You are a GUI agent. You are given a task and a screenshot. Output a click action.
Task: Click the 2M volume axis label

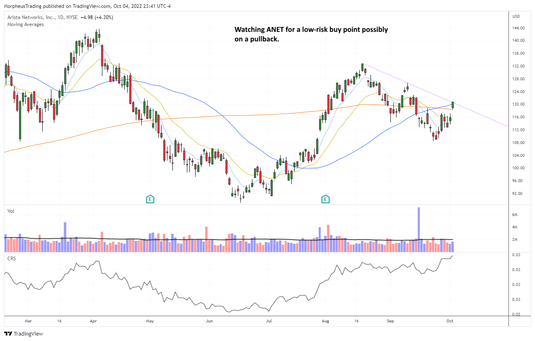pyautogui.click(x=515, y=240)
